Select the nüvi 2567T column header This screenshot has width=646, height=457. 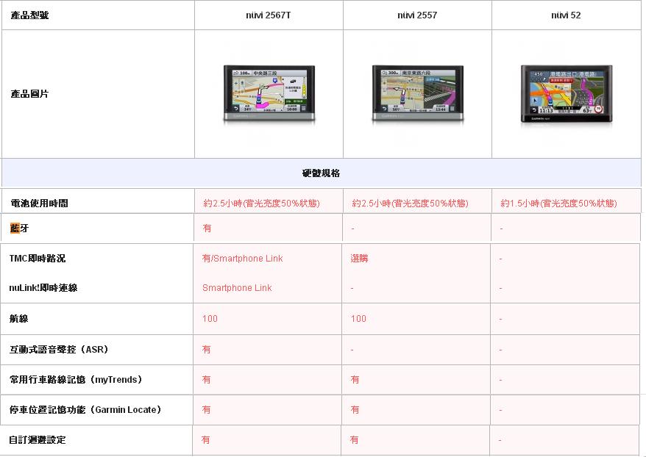pos(269,15)
